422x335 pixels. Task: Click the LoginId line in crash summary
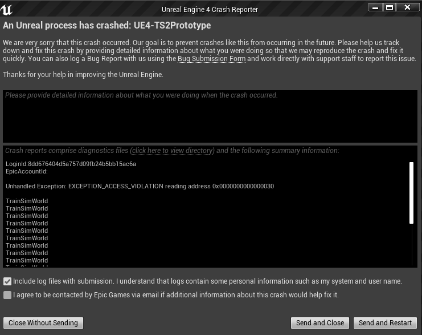tap(71, 164)
